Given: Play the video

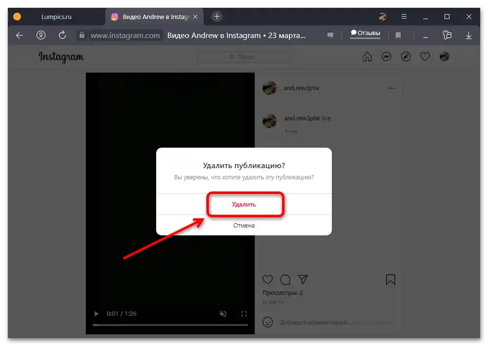Looking at the screenshot, I should 97,314.
